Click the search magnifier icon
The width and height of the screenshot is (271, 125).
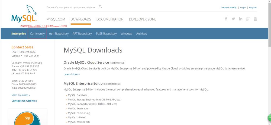tap(100, 7)
